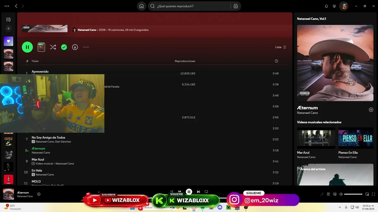Click the album preview thumbnail button
The width and height of the screenshot is (378, 212).
tap(41, 47)
